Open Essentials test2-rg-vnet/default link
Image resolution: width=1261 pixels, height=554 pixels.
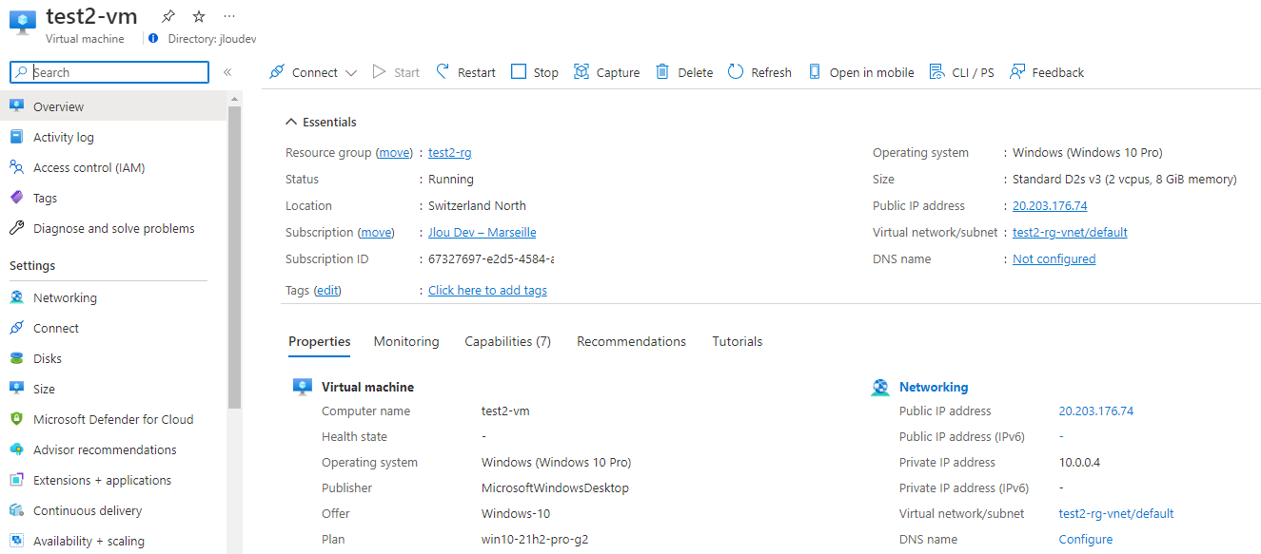(1070, 232)
